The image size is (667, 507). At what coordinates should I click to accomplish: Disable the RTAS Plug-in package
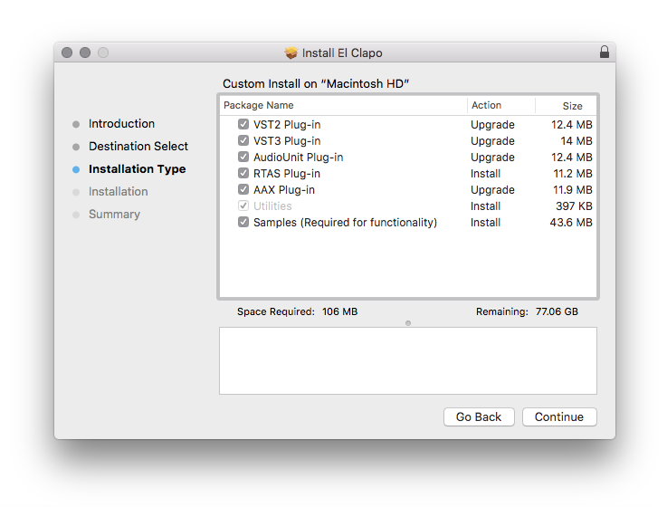[243, 174]
